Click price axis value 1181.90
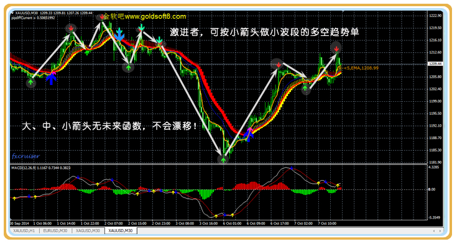The image size is (457, 244). pos(435,163)
